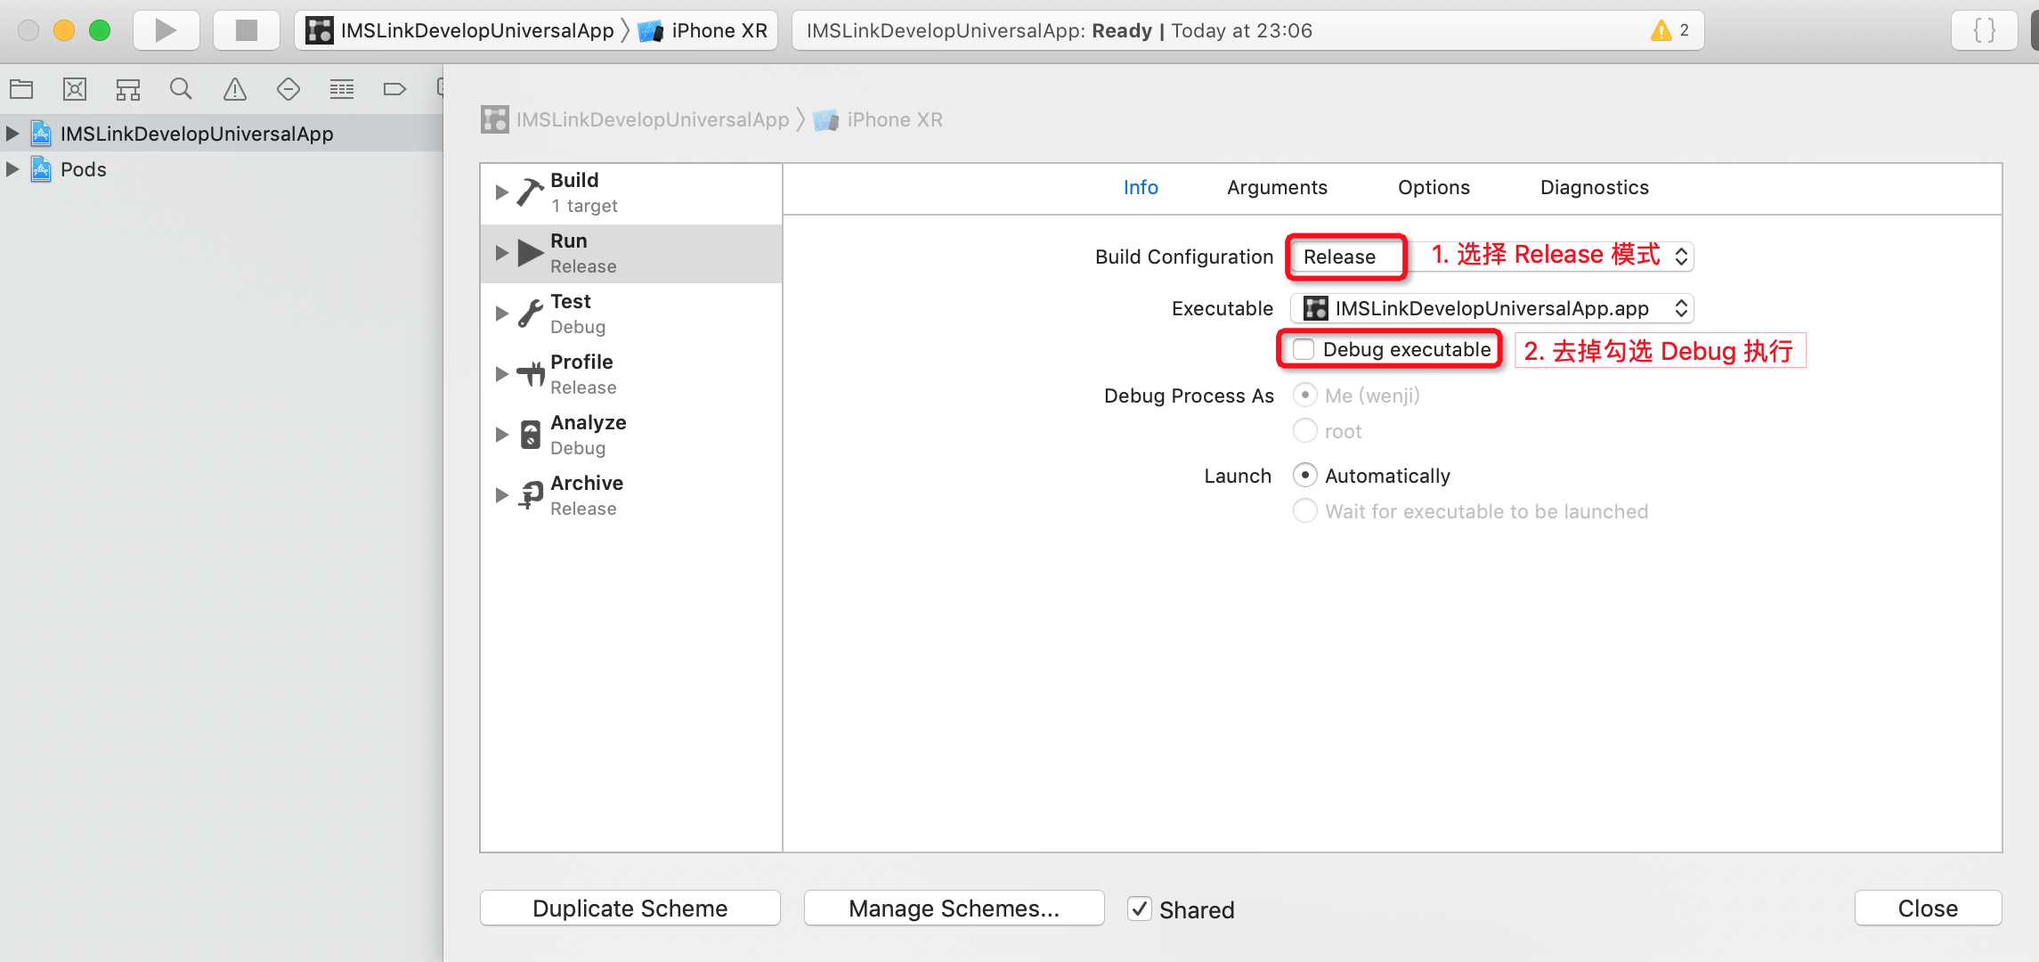
Task: Select the Profile Release action row
Action: [x=631, y=374]
